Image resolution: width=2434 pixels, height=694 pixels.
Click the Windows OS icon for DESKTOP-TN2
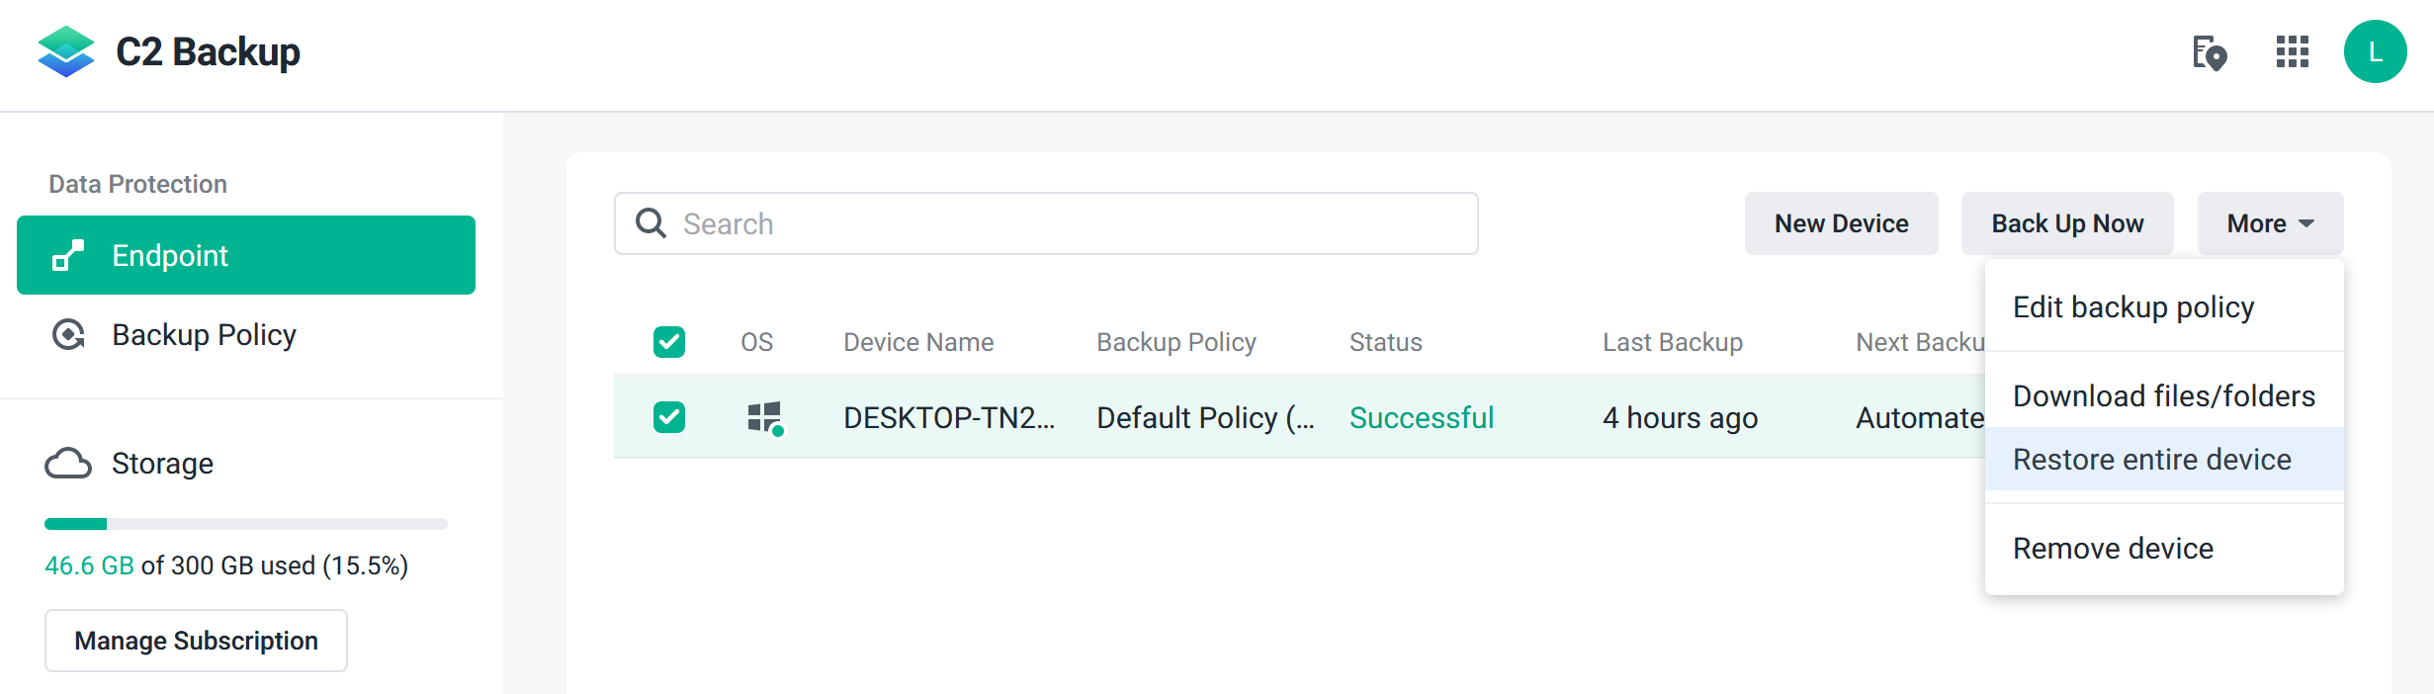766,418
